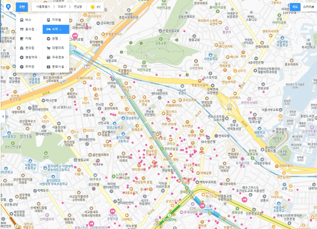The image size is (317, 229).
Task: Expand the collapsed side panel arrow
Action: click(3, 116)
